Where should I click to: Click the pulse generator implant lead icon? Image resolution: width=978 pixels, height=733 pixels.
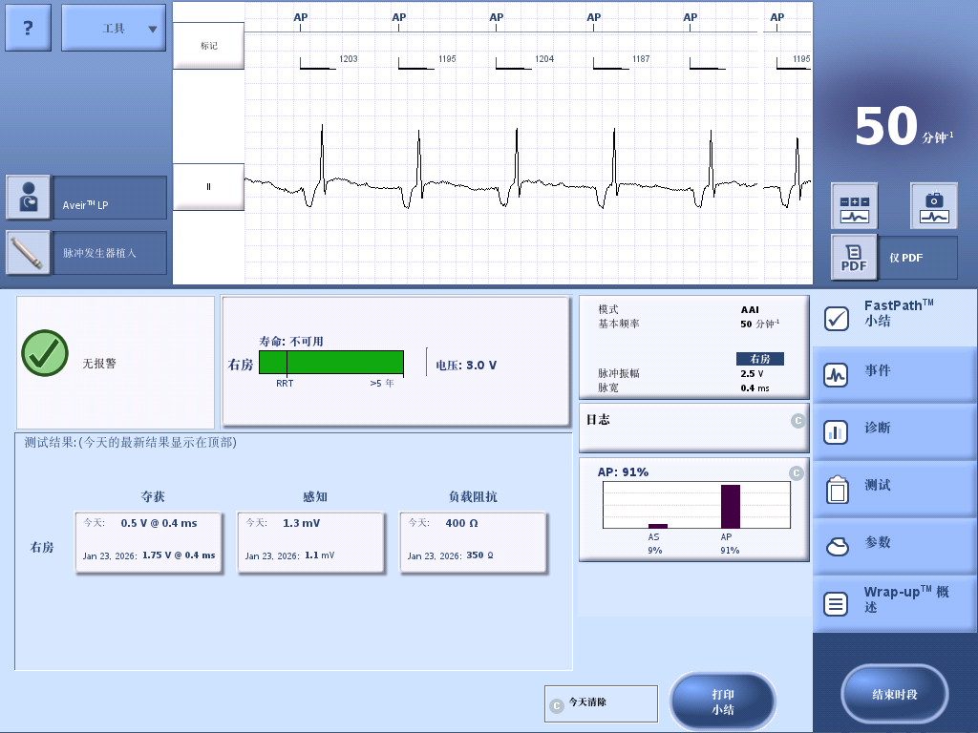click(x=29, y=253)
